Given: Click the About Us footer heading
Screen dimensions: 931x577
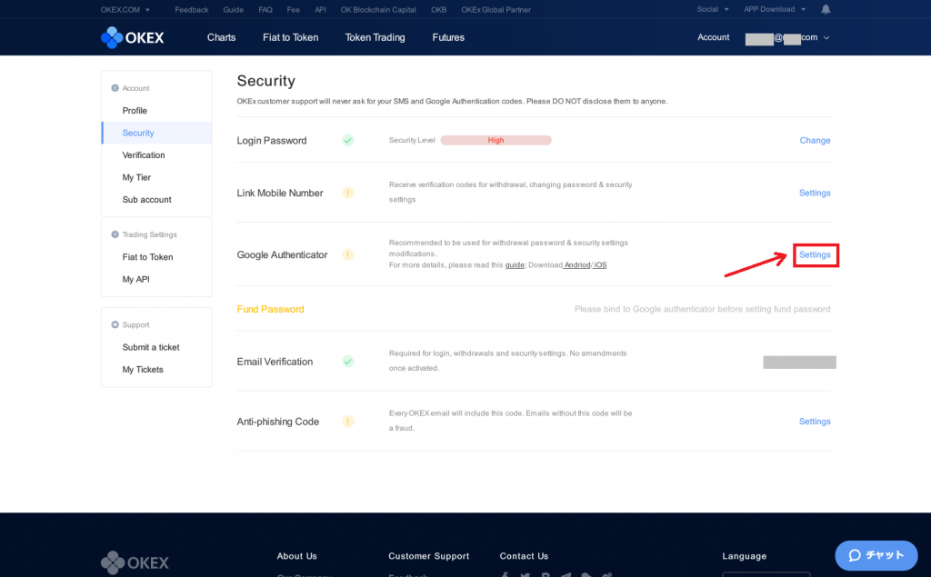Looking at the screenshot, I should tap(297, 556).
